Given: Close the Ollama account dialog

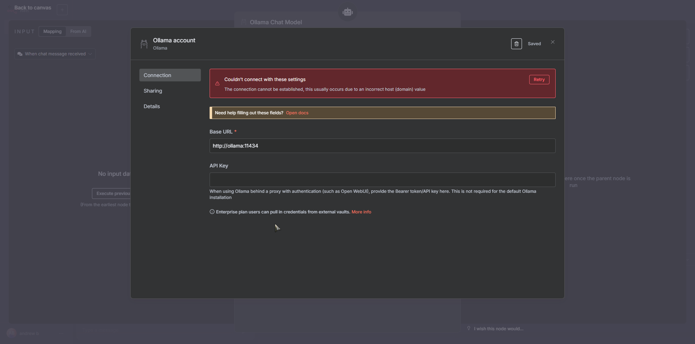Looking at the screenshot, I should click(553, 42).
